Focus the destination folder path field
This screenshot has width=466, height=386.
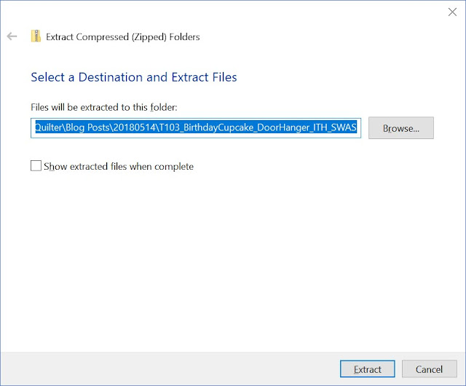pos(196,128)
